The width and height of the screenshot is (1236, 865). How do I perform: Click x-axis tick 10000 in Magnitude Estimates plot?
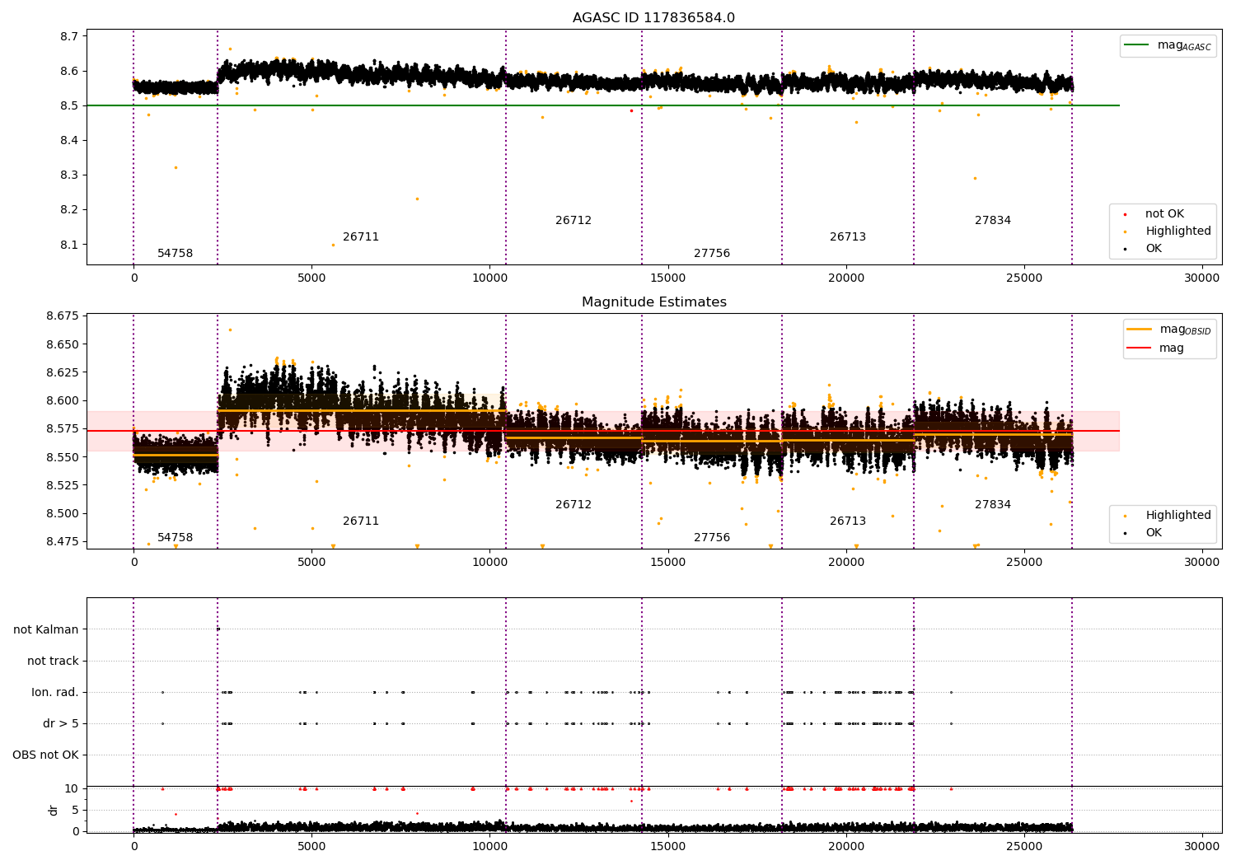click(489, 563)
